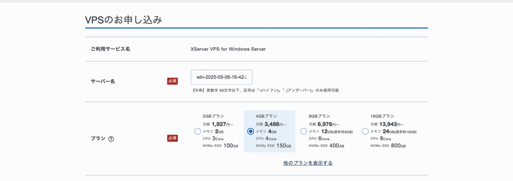Image resolution: width=513 pixels, height=181 pixels.
Task: Click the 13,943円 monthly price
Action: click(392, 124)
